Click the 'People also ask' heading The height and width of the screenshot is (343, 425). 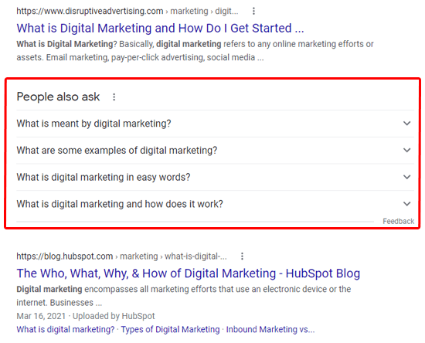click(x=58, y=97)
